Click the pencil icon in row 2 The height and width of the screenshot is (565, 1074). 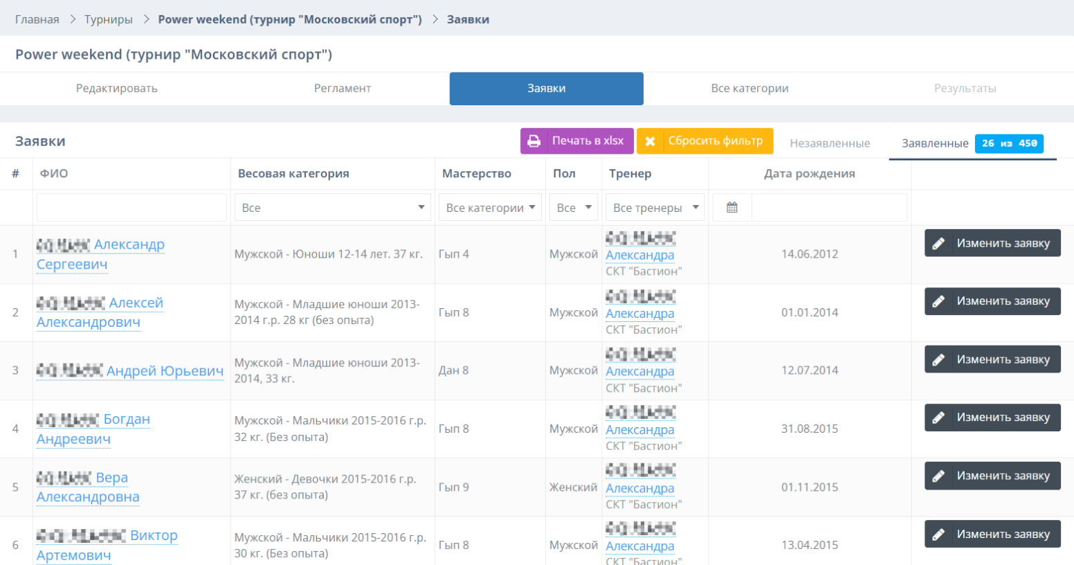pyautogui.click(x=938, y=302)
